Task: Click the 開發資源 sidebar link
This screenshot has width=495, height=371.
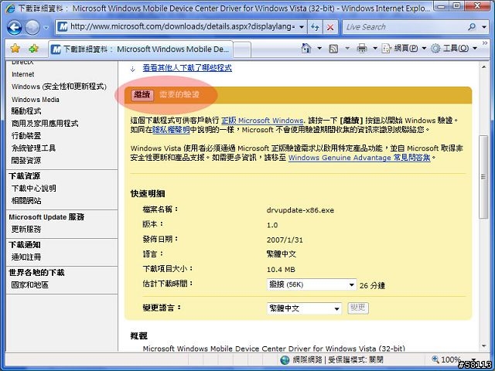Action: tap(26, 160)
